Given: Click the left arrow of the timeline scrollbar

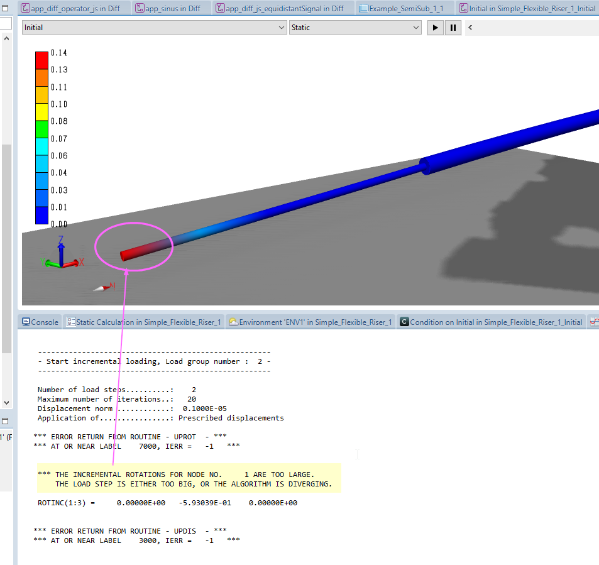Looking at the screenshot, I should click(x=470, y=28).
